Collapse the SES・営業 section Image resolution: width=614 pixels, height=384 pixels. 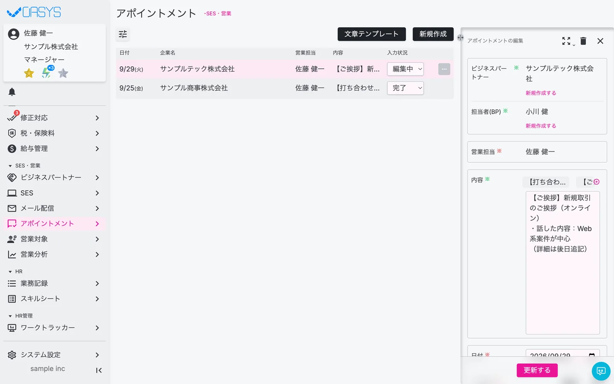click(24, 166)
